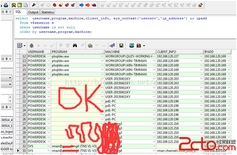This screenshot has height=155, width=237.
Task: Click the blue linked query icon
Action: pyautogui.click(x=112, y=46)
